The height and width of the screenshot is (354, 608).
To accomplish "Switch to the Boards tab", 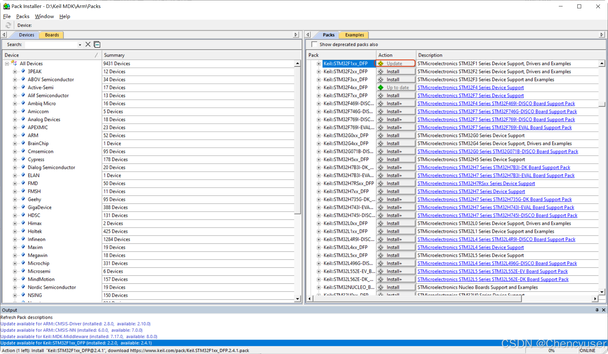I will pyautogui.click(x=52, y=35).
